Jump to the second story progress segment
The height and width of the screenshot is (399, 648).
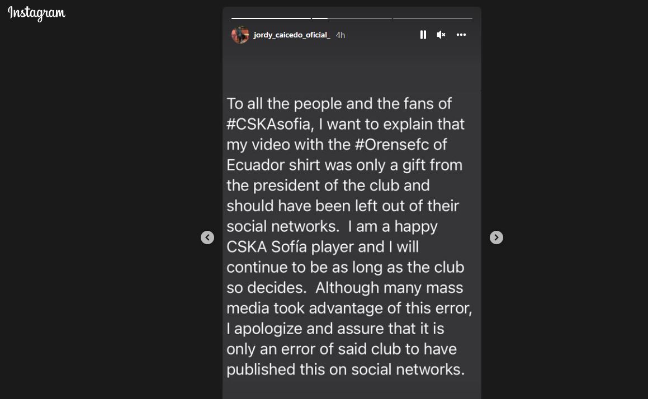tap(352, 18)
